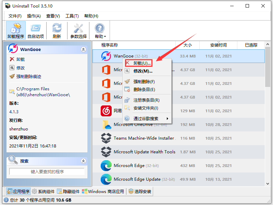Image resolution: width=273 pixels, height=205 pixels.
Task: Expand 通过谷歌搜索 submenu in context menu
Action: [x=147, y=118]
